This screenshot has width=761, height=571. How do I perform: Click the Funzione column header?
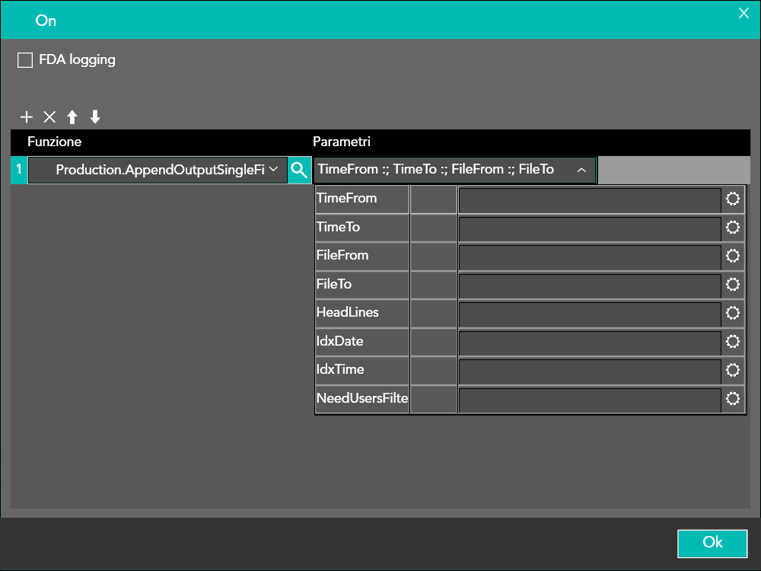[x=54, y=142]
